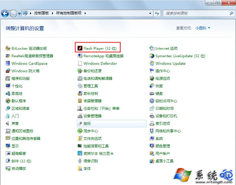This screenshot has height=185, width=236.
Task: Click the Realtek高清晰音频管理器 icon
Action: point(8,56)
